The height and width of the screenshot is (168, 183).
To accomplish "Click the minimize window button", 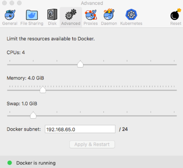I will 12,3.
